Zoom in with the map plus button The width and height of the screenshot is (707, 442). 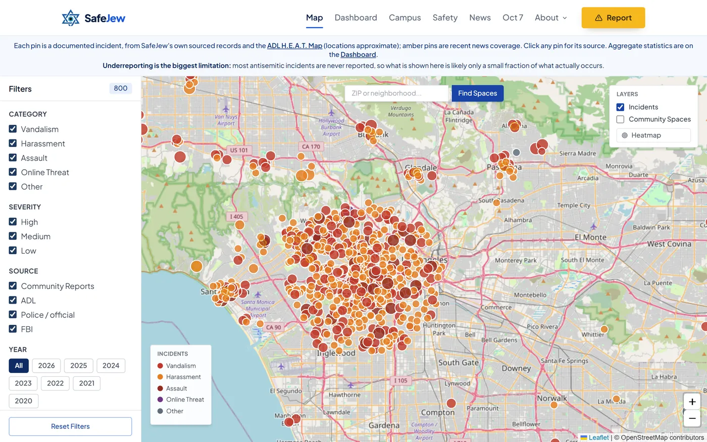pos(692,402)
